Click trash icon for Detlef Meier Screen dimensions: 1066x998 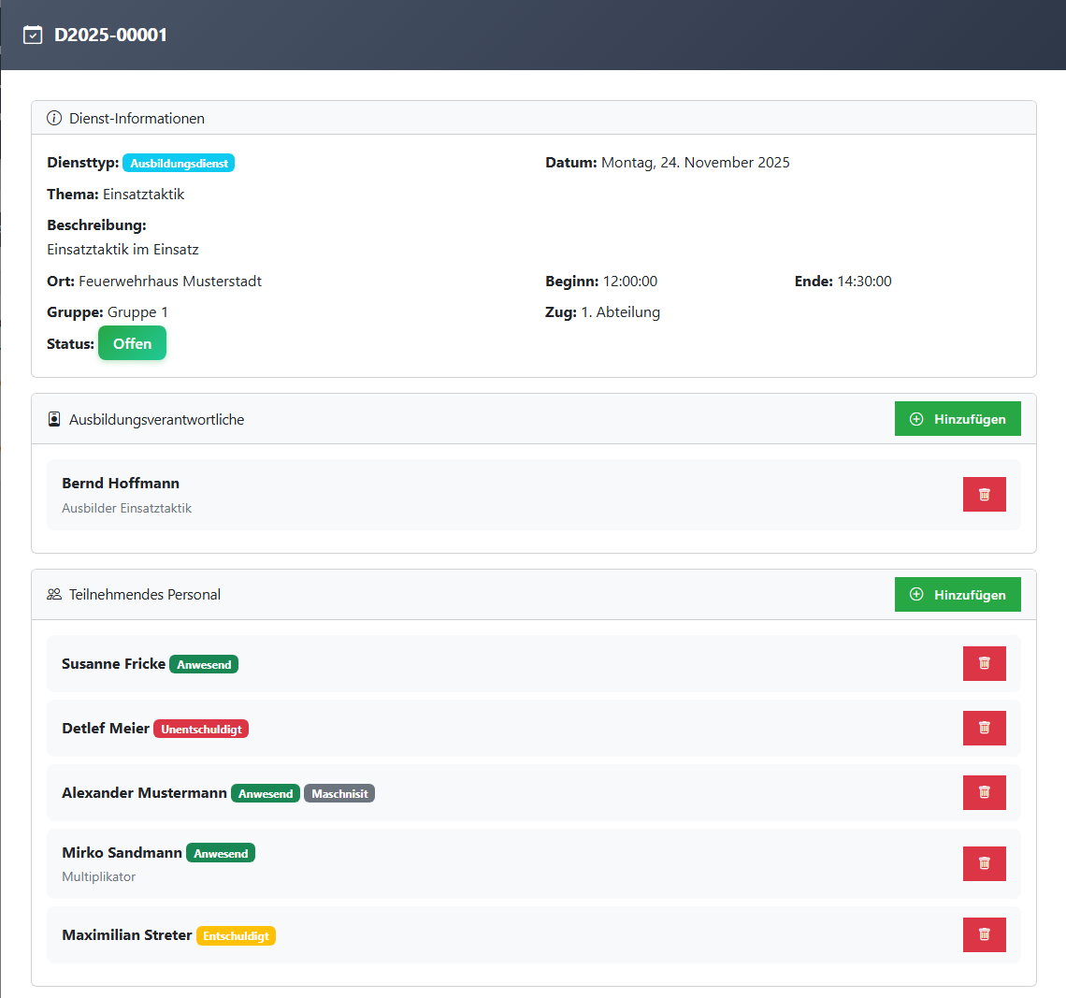point(984,728)
